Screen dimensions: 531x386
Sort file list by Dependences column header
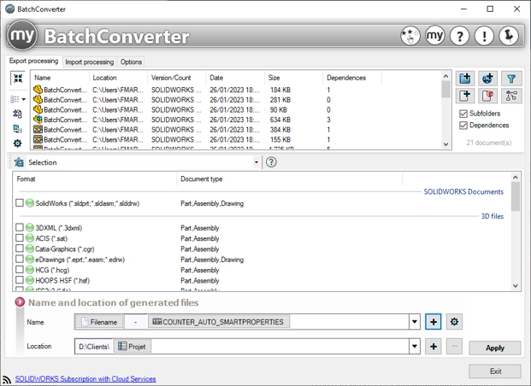point(352,78)
